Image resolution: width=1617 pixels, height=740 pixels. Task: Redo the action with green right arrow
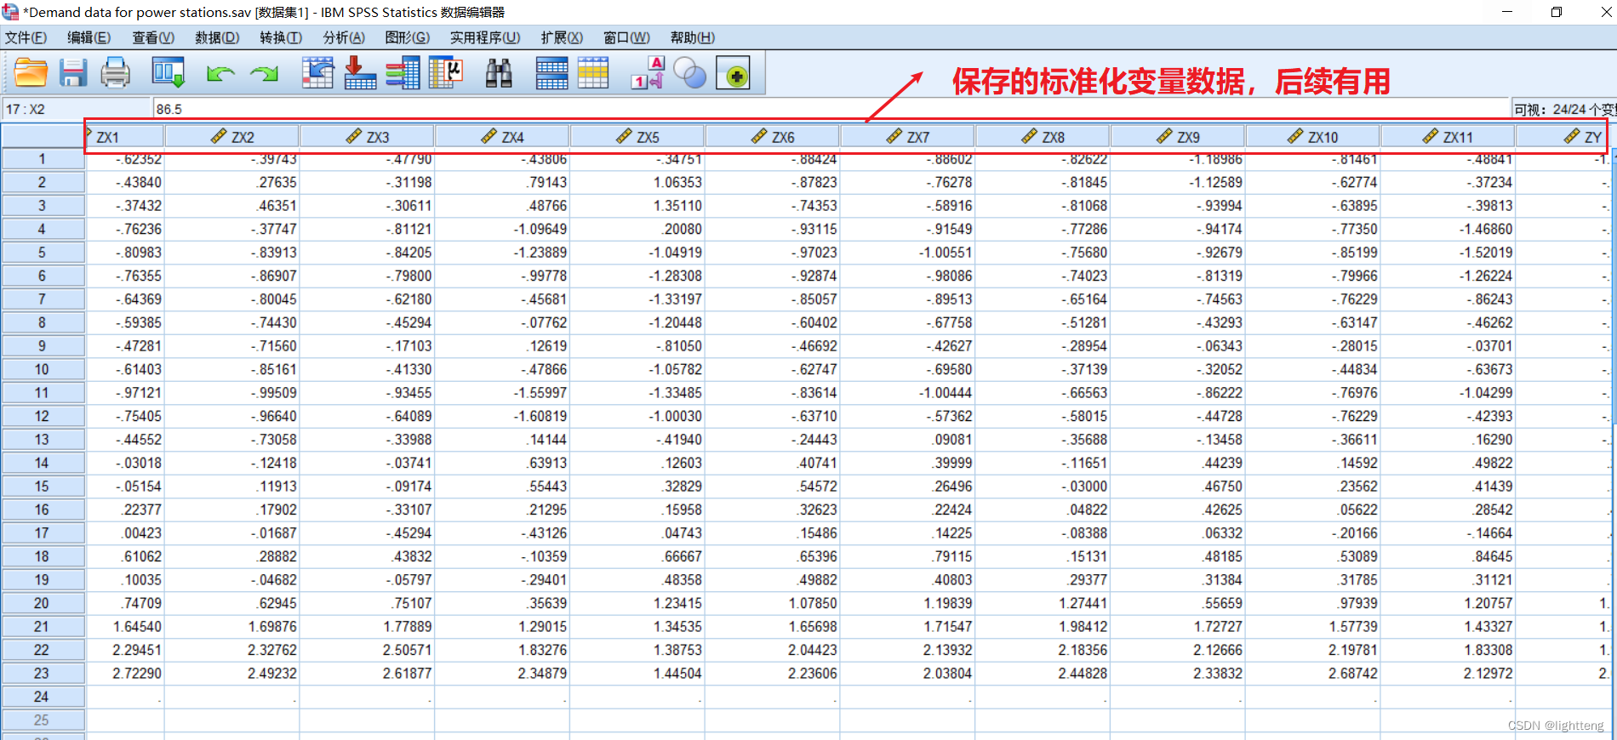click(264, 74)
